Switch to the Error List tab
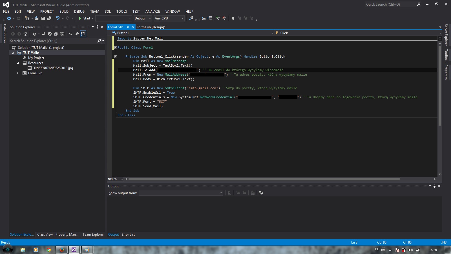Screen dimensions: 451x254 point(128,235)
